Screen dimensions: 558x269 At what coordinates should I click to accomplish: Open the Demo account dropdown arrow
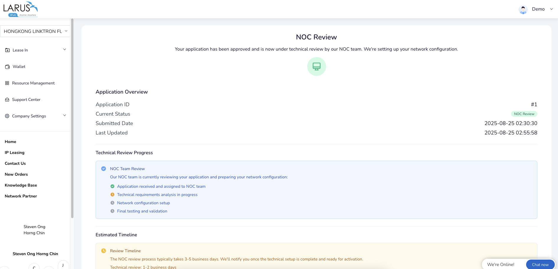tap(551, 9)
